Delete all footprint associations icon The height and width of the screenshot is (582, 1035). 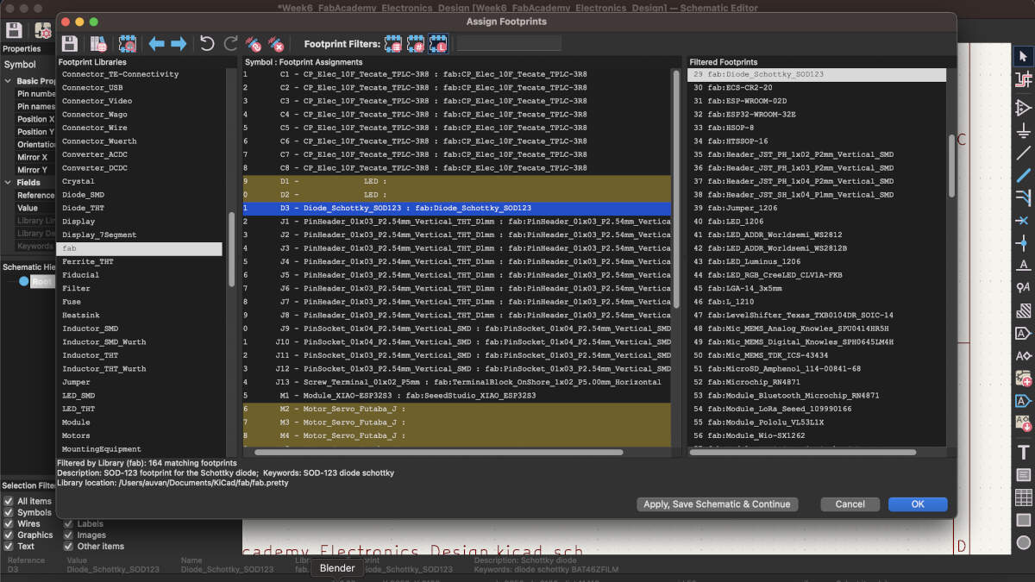pos(276,43)
